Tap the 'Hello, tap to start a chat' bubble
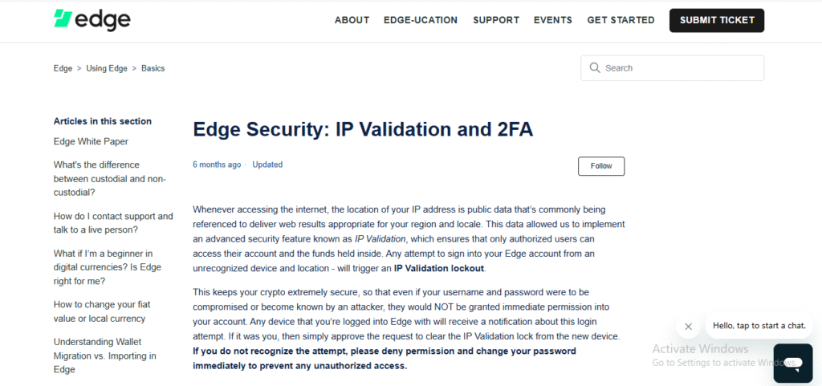 (759, 326)
